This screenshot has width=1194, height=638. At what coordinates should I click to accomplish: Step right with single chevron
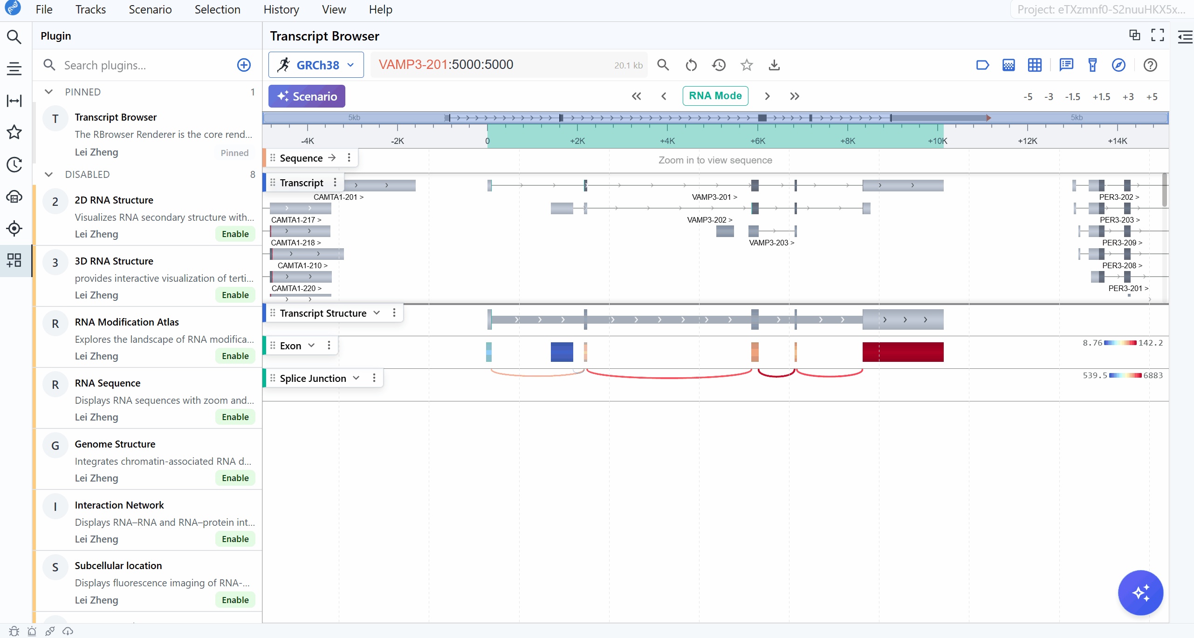point(767,96)
